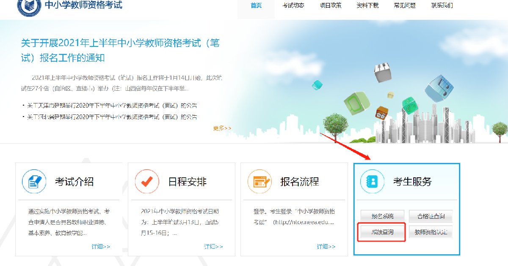Click the orange 更多>> link

pos(222,128)
